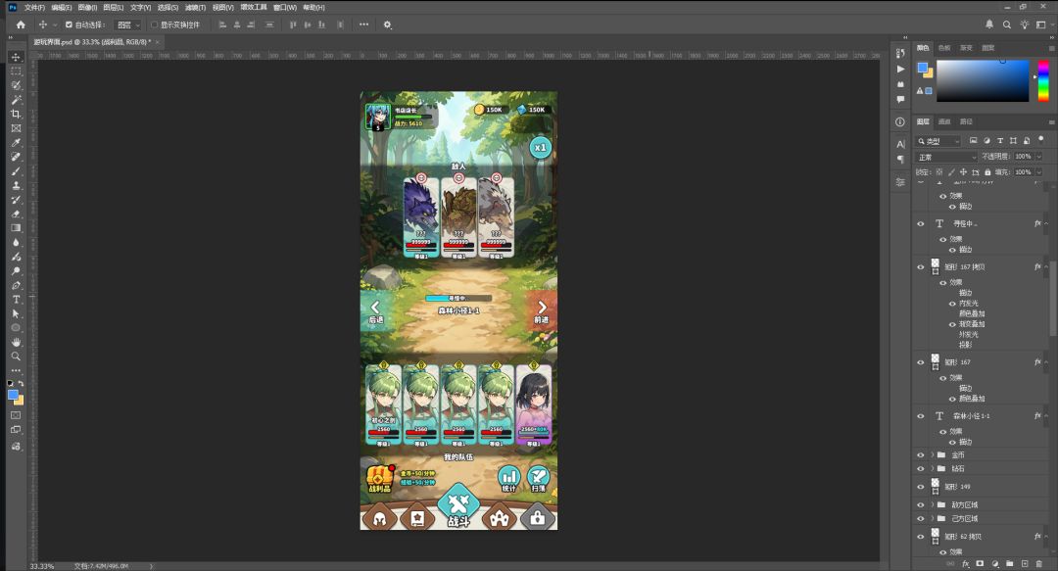Click the opacity 100% input field

pos(1023,157)
